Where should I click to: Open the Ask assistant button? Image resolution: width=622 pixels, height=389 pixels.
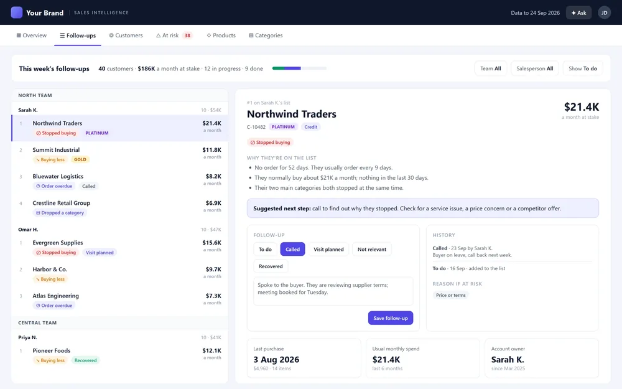(x=578, y=12)
